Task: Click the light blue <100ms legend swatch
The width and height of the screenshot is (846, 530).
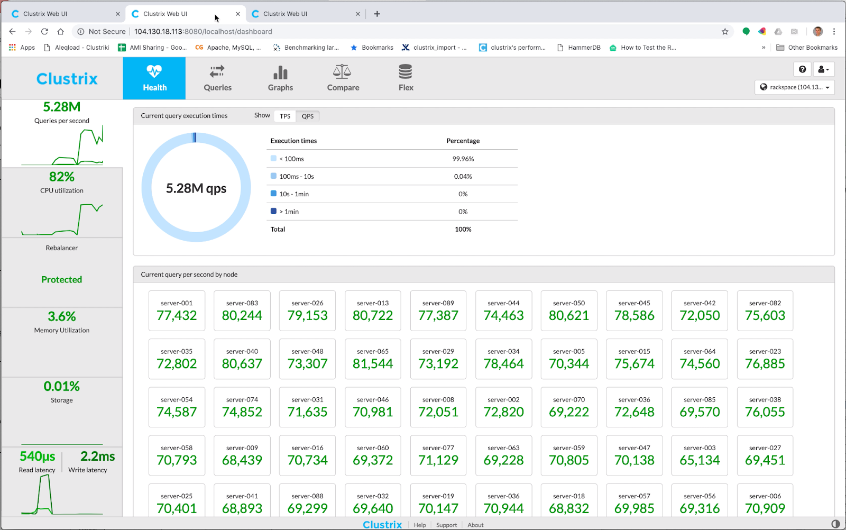Action: [x=273, y=159]
